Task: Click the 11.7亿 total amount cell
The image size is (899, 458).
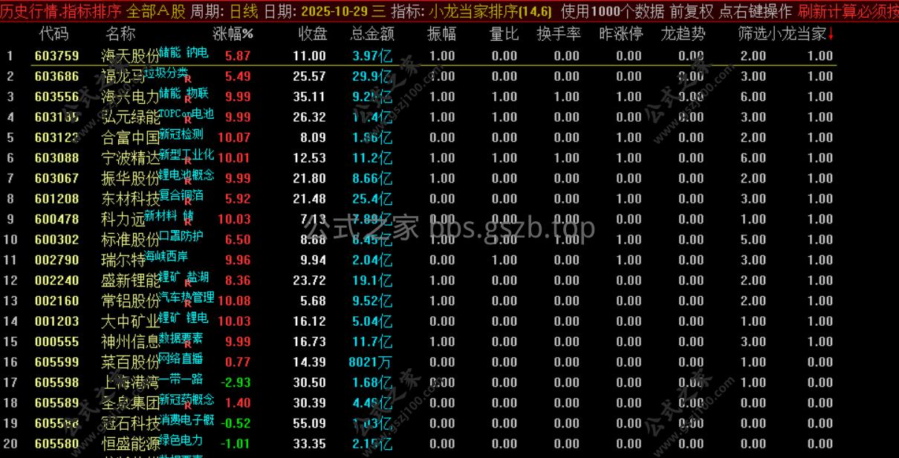Action: click(x=372, y=341)
